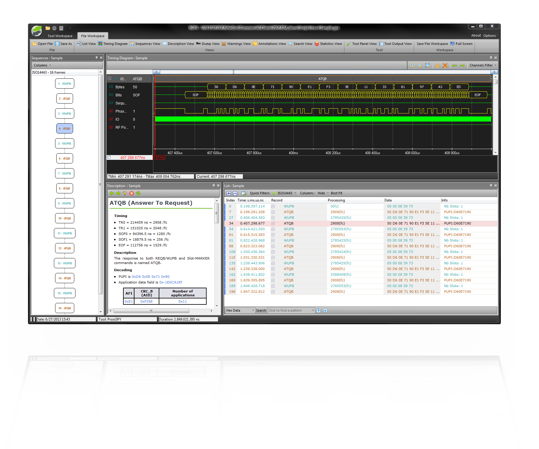The height and width of the screenshot is (449, 539).
Task: Pin the Sequences panel
Action: tap(96, 57)
